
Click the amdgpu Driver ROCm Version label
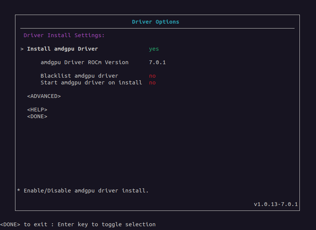click(x=84, y=62)
